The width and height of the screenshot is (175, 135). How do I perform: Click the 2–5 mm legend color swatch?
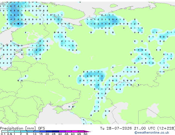[24, 131]
